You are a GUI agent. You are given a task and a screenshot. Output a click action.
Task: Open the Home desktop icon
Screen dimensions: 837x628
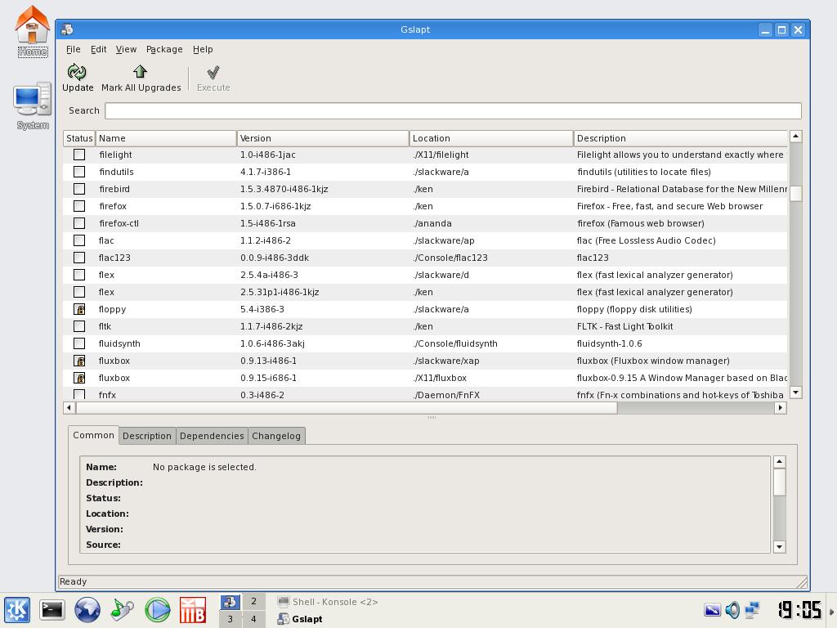point(33,25)
